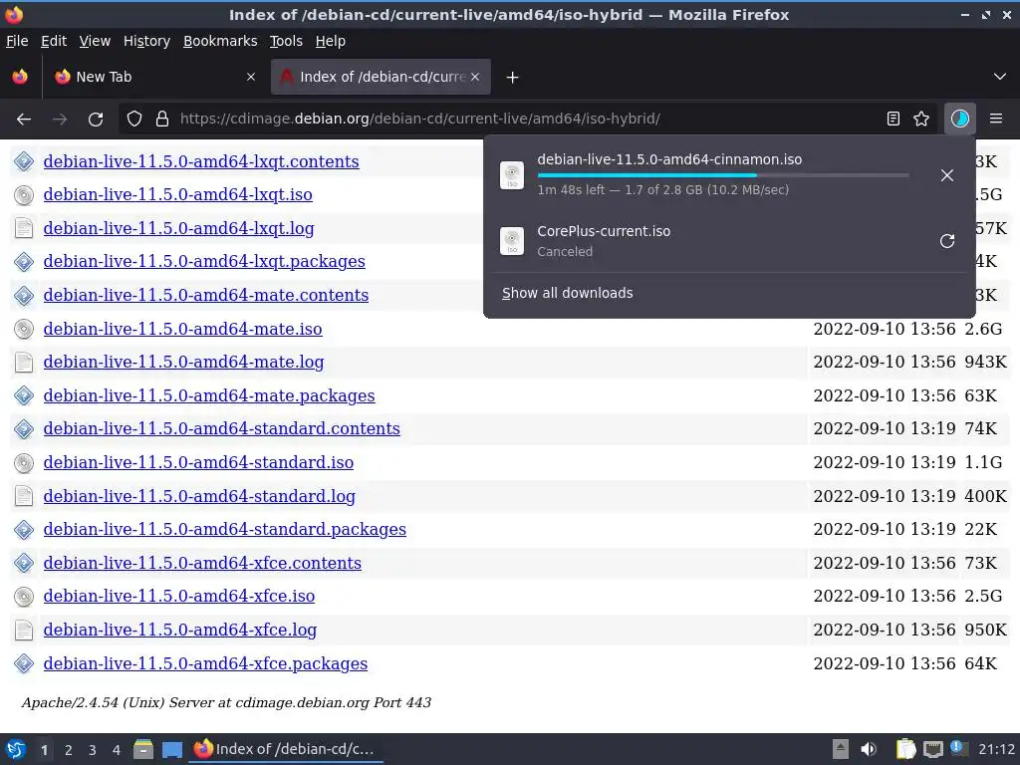1020x765 pixels.
Task: Retry the CorePlus-current.iso download
Action: click(x=947, y=241)
